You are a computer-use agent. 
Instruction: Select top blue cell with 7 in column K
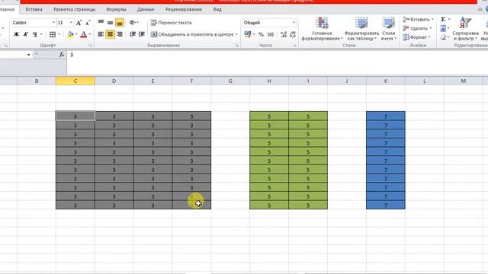(x=386, y=116)
